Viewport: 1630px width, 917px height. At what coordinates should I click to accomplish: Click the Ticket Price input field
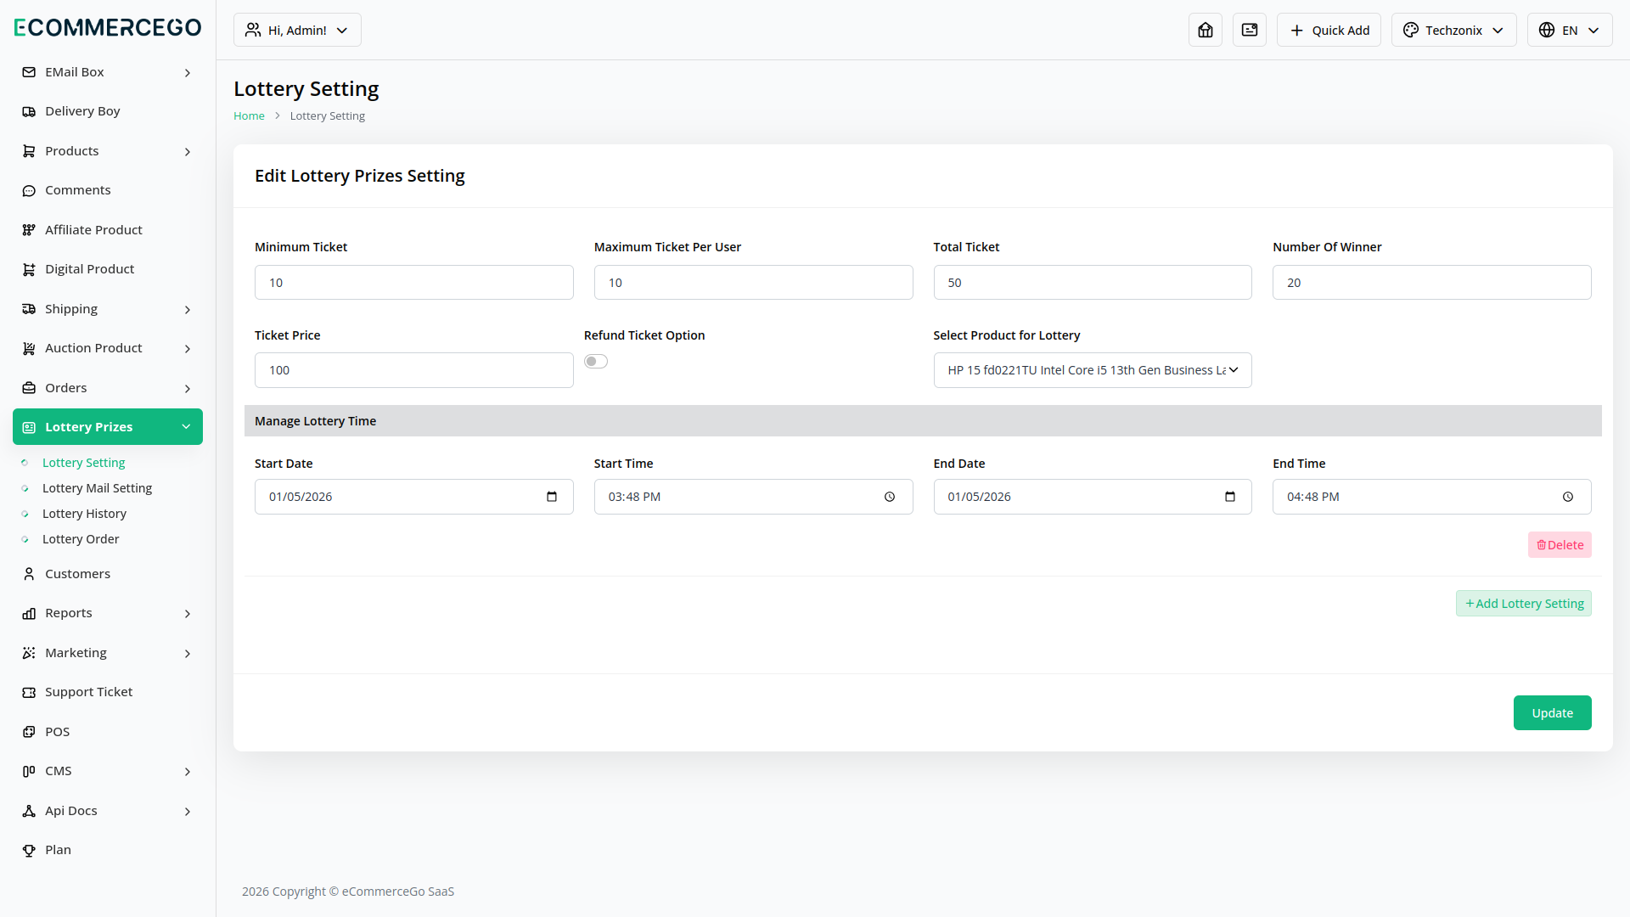tap(413, 370)
